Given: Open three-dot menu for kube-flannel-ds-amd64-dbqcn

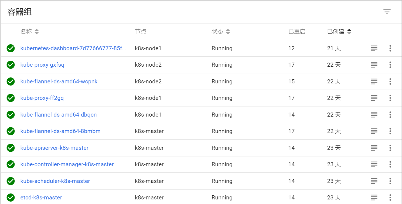Looking at the screenshot, I should pyautogui.click(x=390, y=115).
